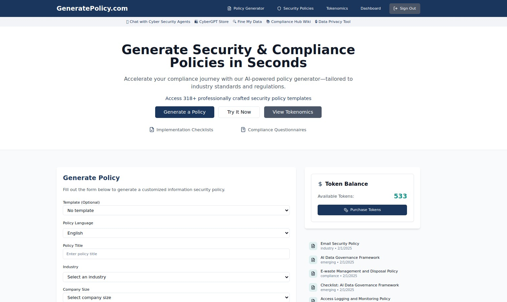Open the Tokenomics menu item
The height and width of the screenshot is (302, 507).
pos(337,8)
